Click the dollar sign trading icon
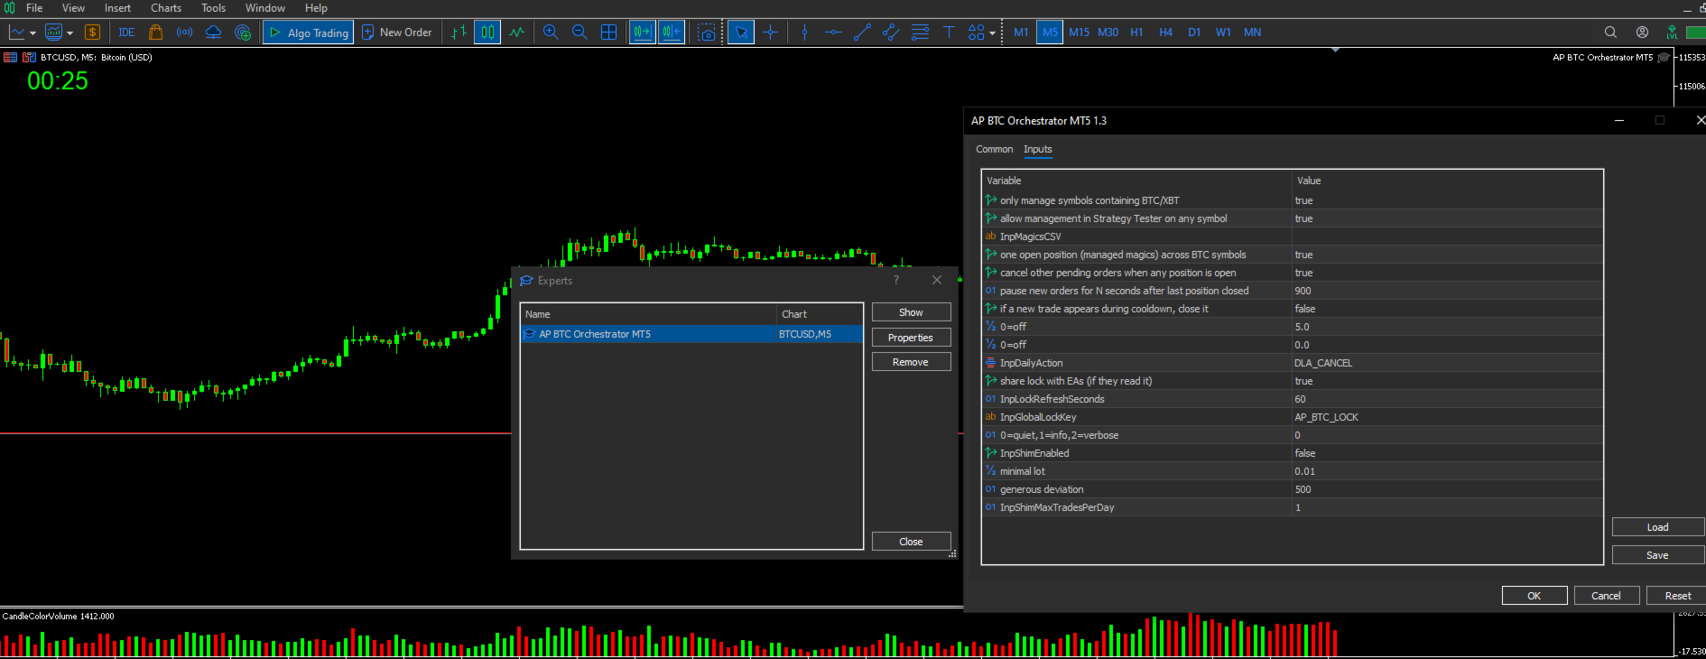1706x659 pixels. (x=92, y=32)
